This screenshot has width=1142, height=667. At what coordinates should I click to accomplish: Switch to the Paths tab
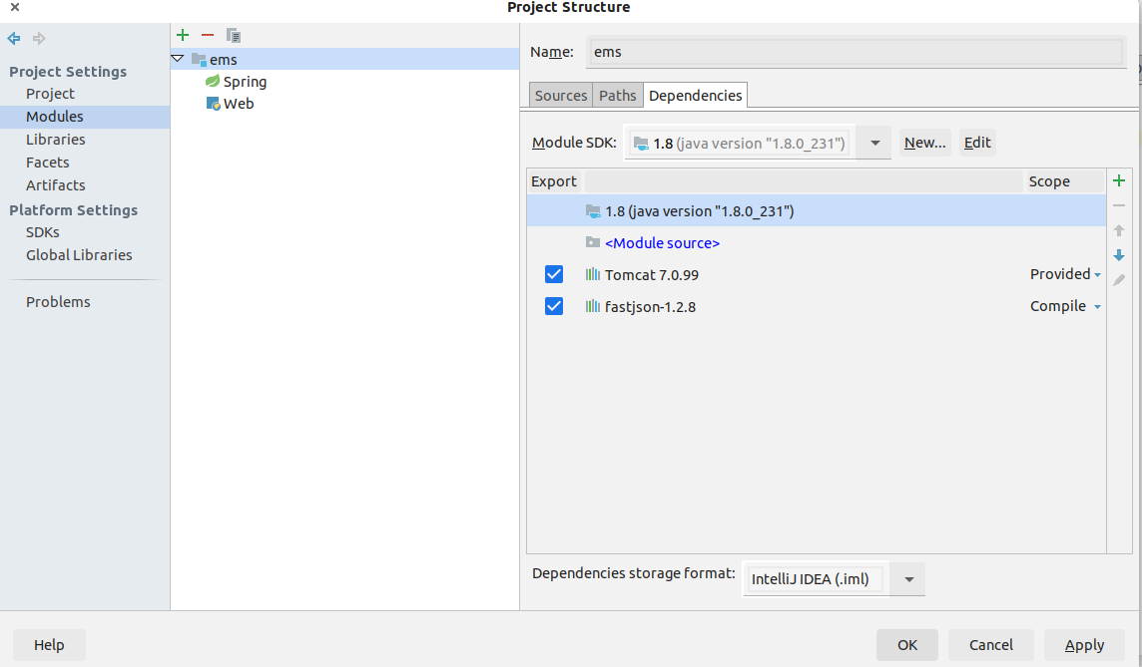coord(618,96)
